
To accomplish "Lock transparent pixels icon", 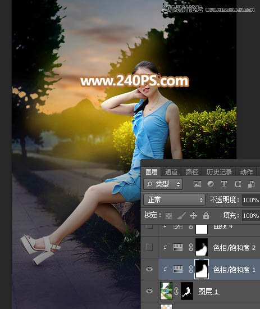I will pos(168,216).
